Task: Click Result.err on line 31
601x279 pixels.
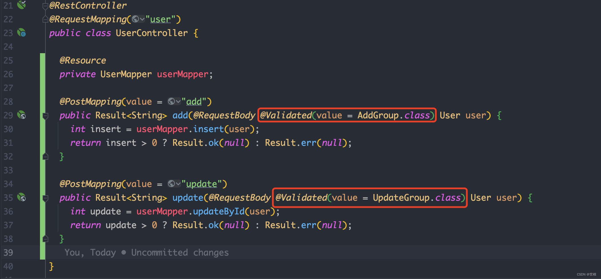Action: click(291, 143)
